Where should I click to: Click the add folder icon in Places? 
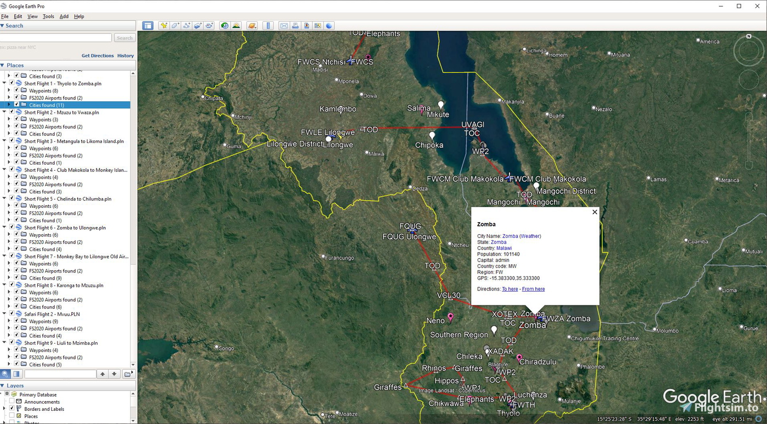pos(128,374)
